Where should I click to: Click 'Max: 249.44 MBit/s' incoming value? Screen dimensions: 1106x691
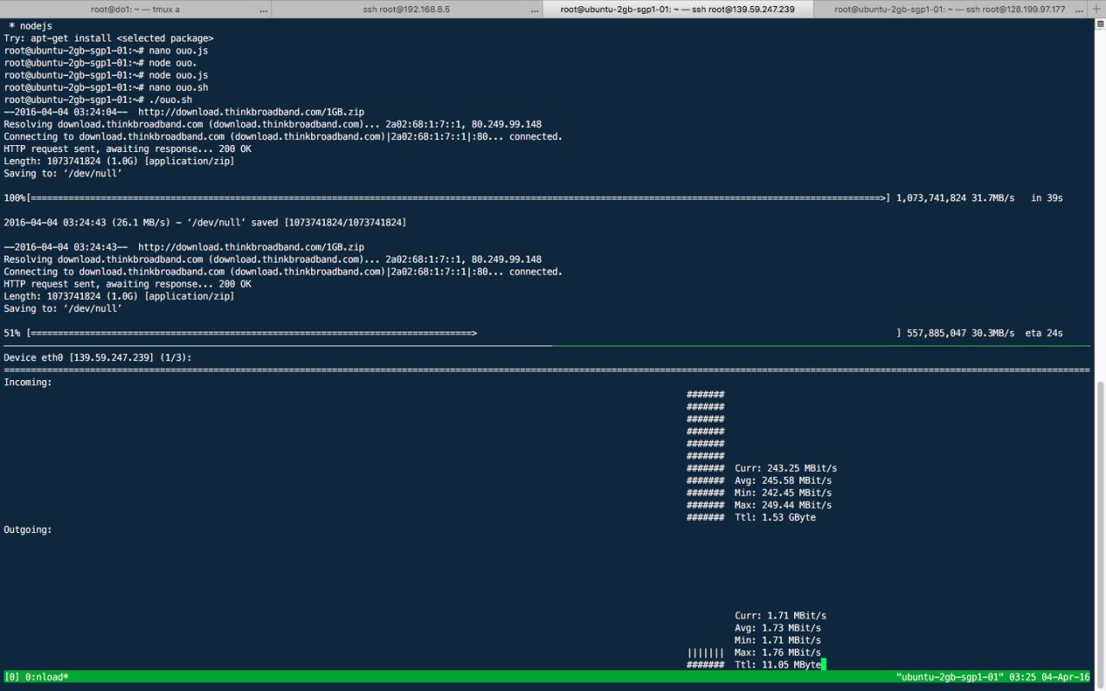coord(783,504)
